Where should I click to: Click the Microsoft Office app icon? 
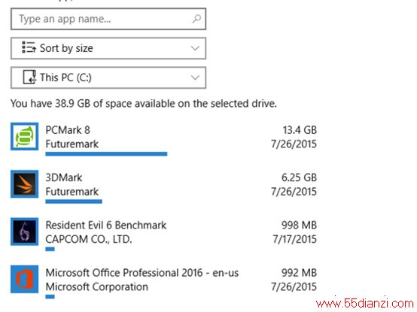25,279
